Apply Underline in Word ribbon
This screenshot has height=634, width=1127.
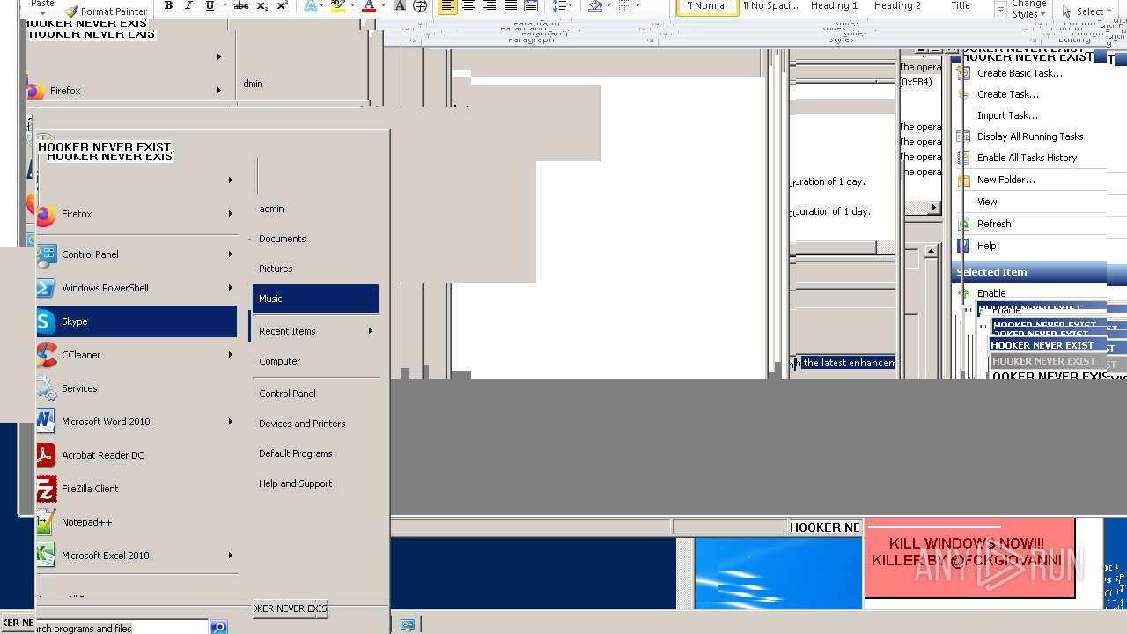tap(210, 5)
